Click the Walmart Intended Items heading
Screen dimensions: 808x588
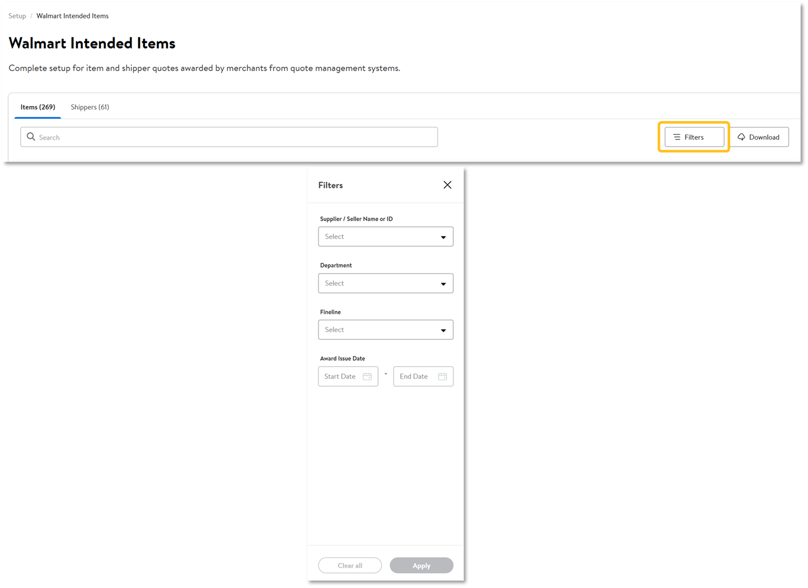coord(92,43)
